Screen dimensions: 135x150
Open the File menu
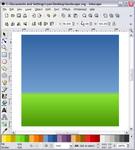pos(4,9)
